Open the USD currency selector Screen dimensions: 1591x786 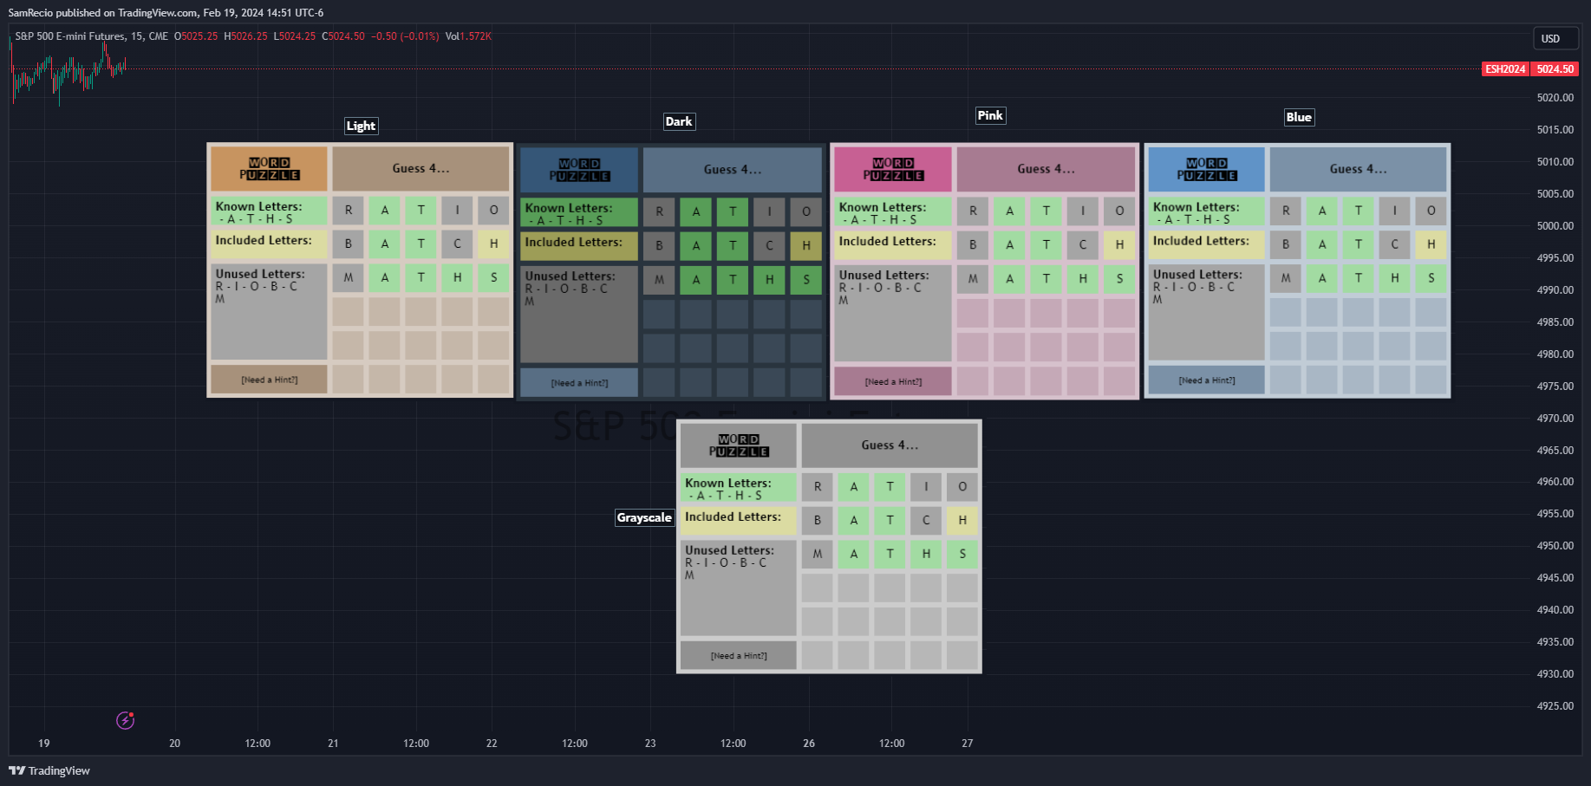point(1555,39)
